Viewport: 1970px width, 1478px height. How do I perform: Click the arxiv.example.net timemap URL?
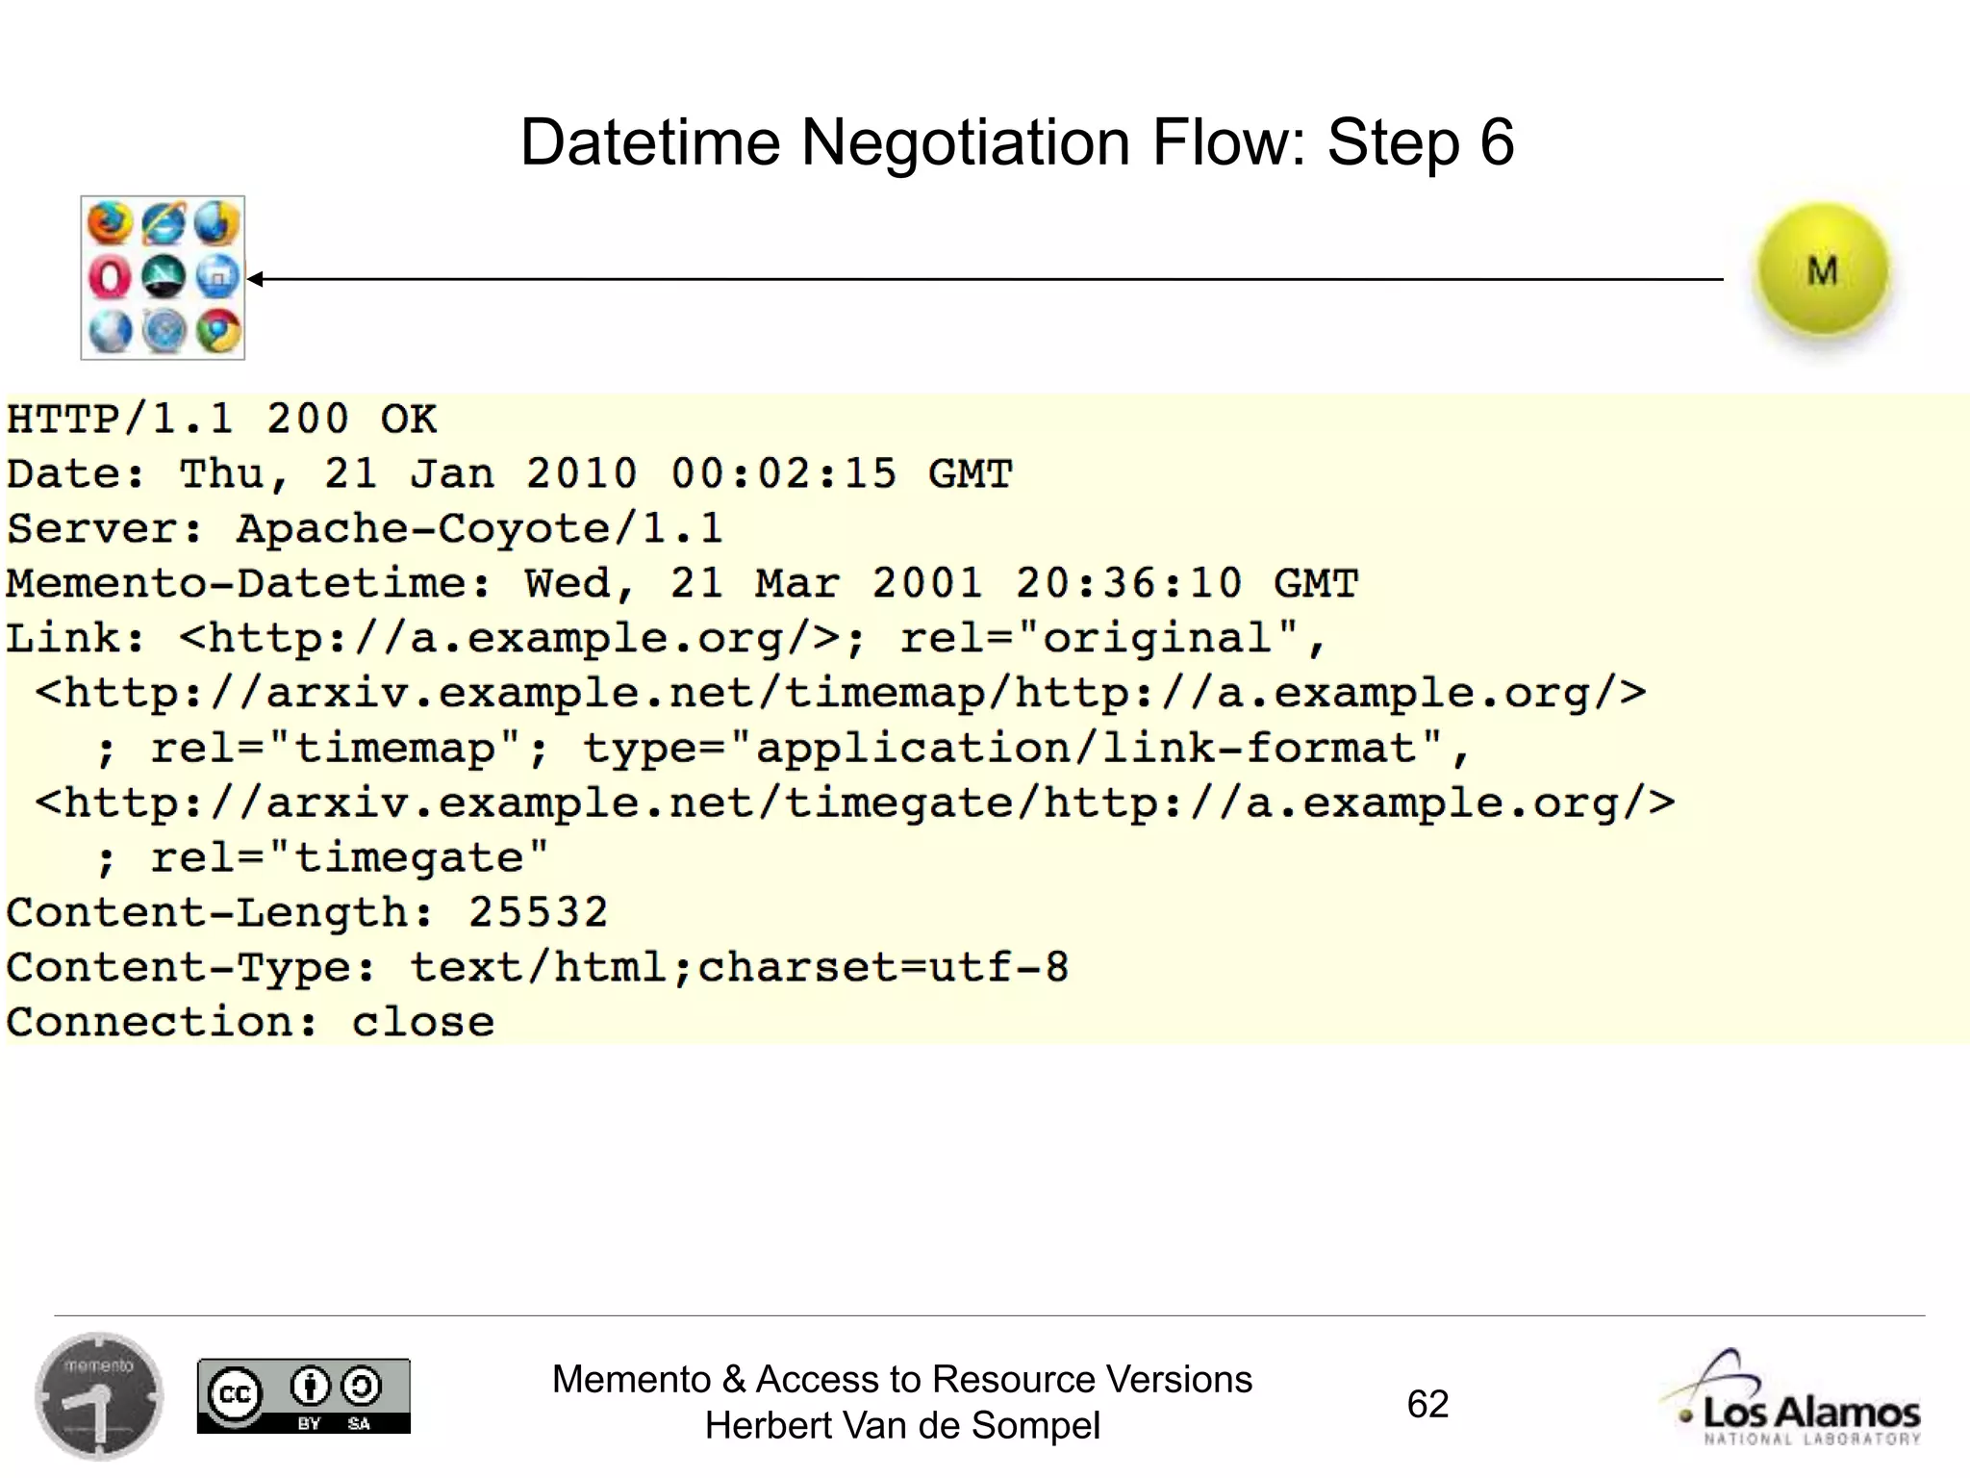click(841, 694)
